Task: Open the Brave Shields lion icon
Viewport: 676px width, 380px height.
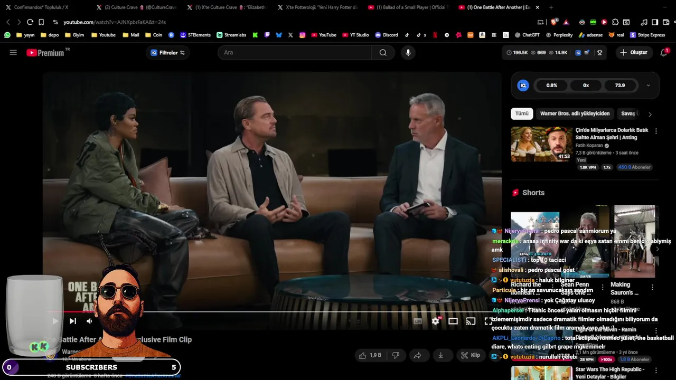Action: [x=553, y=22]
